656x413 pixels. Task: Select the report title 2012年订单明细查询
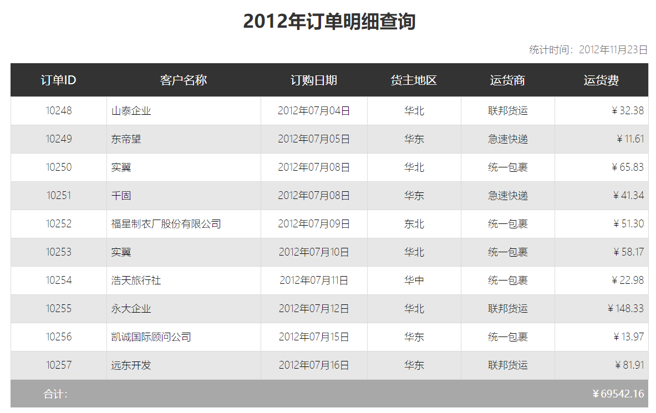(x=329, y=21)
